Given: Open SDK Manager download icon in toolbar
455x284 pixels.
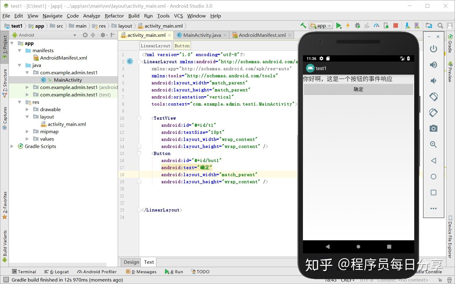Looking at the screenshot, I should tap(407, 25).
